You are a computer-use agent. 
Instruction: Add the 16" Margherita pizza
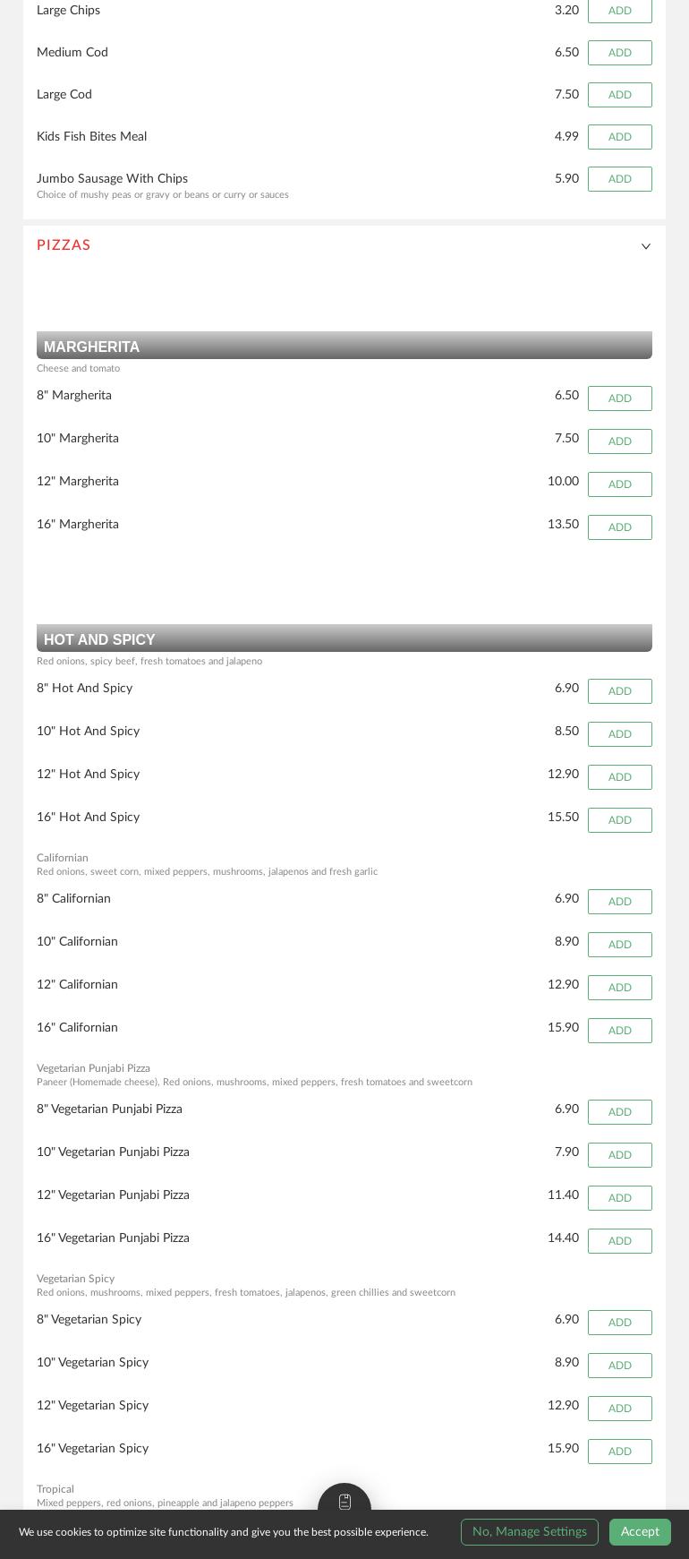pos(619,527)
